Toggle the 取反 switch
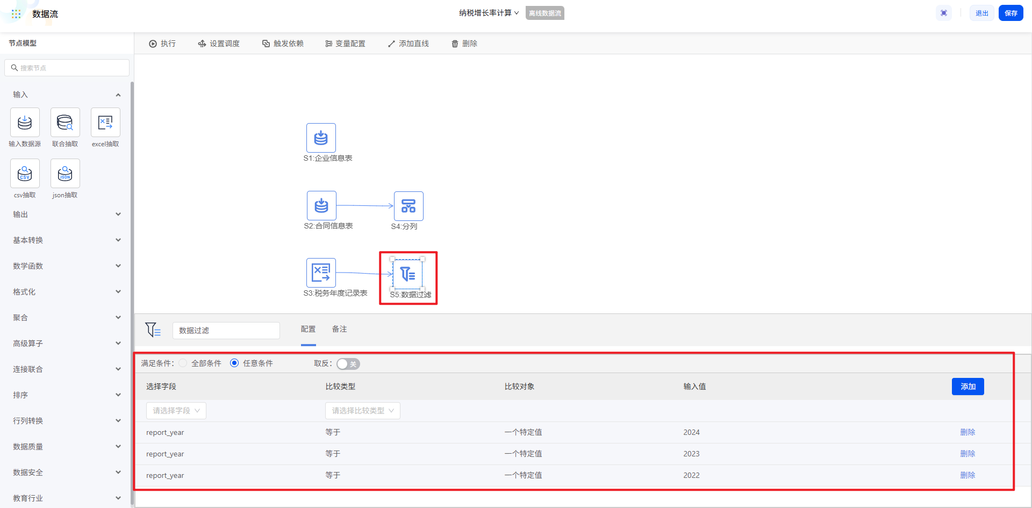The height and width of the screenshot is (508, 1032). [x=348, y=364]
